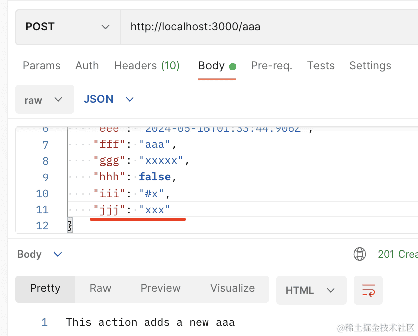Switch to the Headers (10) tab
The image size is (418, 336).
click(x=147, y=66)
